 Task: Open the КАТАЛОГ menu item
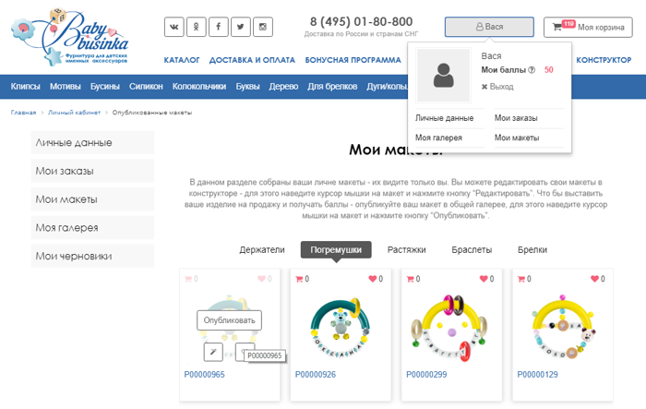coord(182,60)
